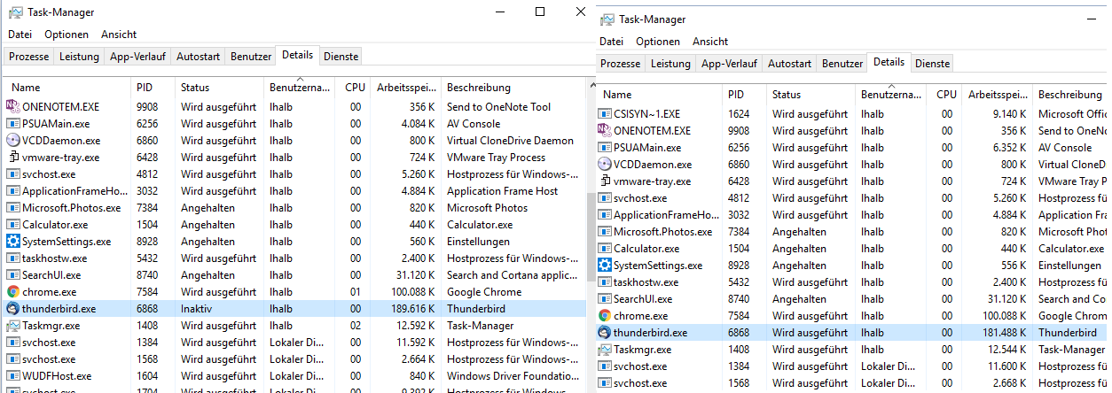Screen dimensions: 1112x393
Task: Select 'Inaktiv' status of thunderbird.exe
Action: [197, 309]
